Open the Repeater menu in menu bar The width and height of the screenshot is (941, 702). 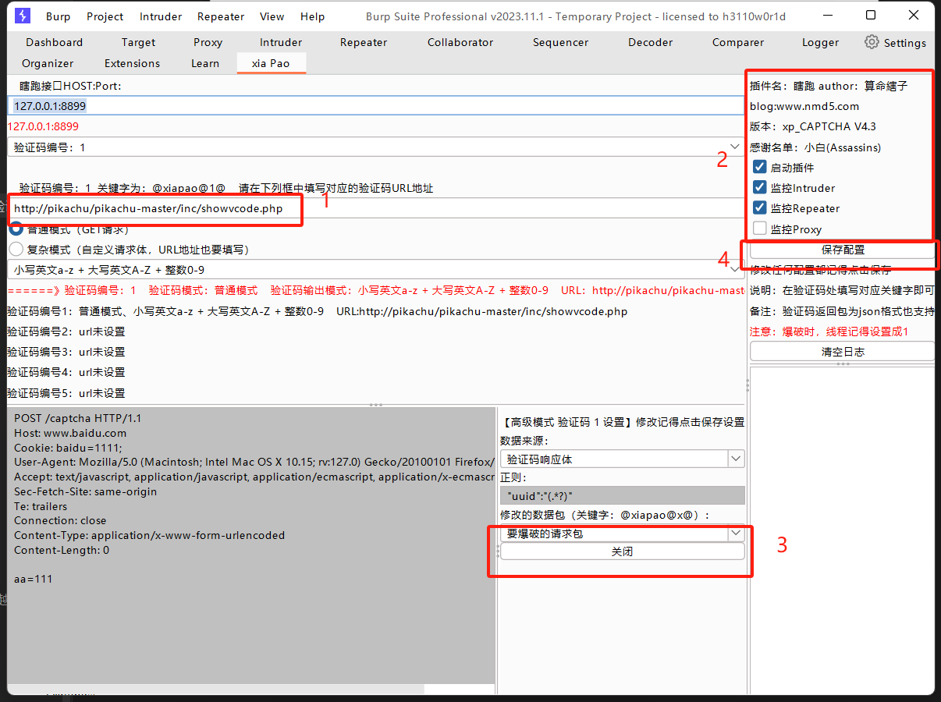click(x=221, y=16)
